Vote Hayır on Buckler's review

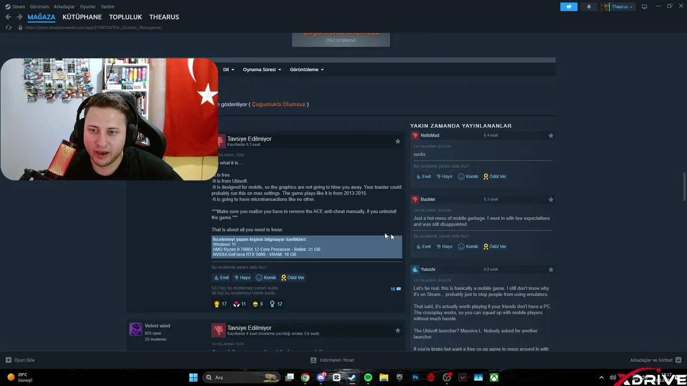click(444, 247)
